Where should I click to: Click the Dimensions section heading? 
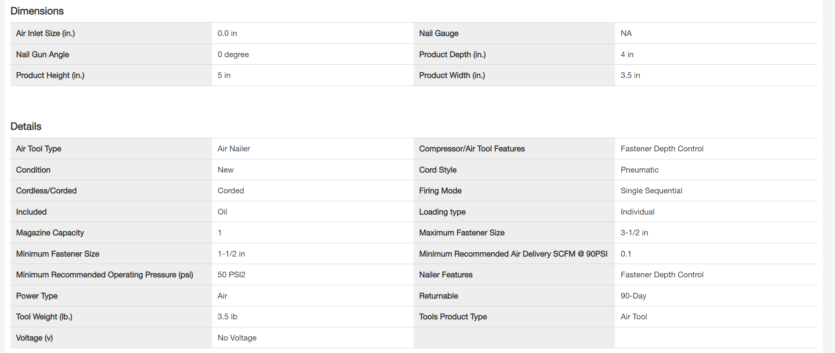(x=37, y=11)
